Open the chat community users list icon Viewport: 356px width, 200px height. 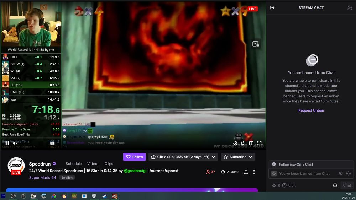point(350,8)
